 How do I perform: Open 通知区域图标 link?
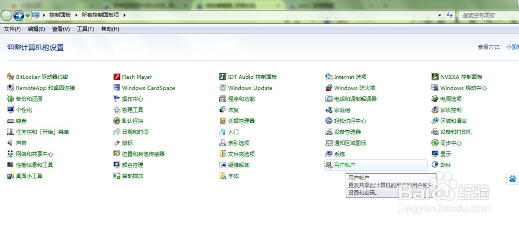tap(350, 143)
